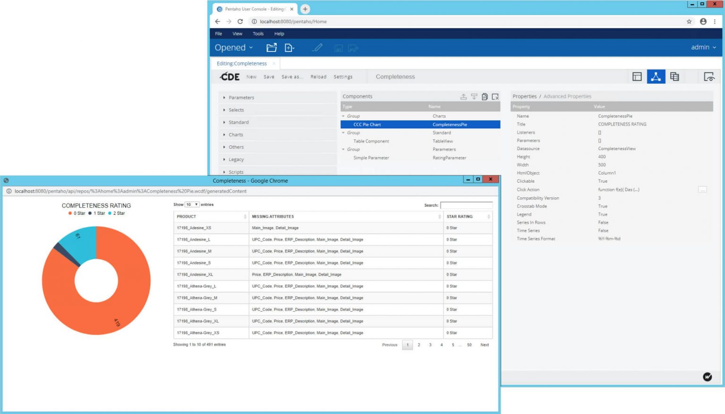Go to Next page of table entries

[x=484, y=345]
